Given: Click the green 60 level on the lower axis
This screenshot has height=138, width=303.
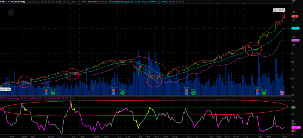Looking at the screenshot, I should coord(293,107).
